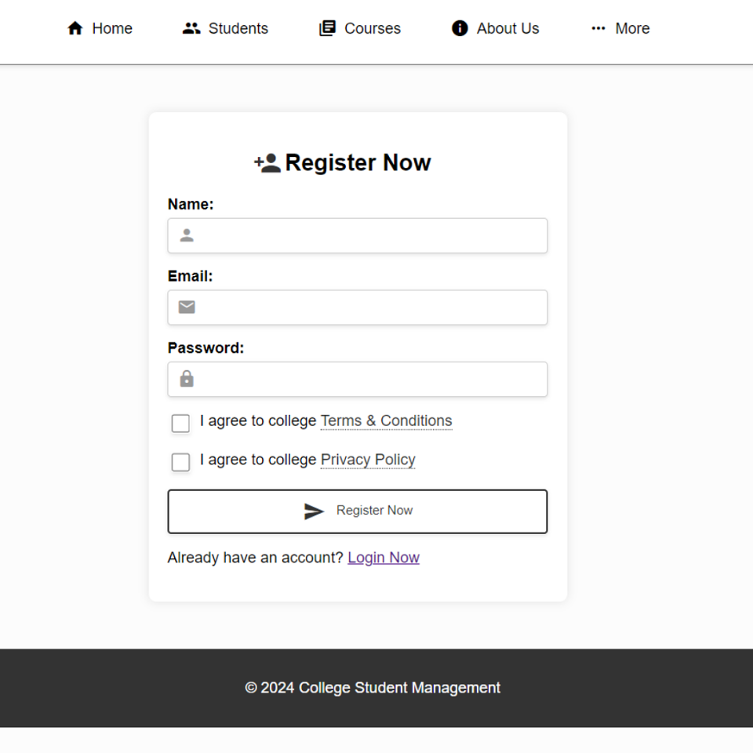
Task: Click the Home house icon
Action: (x=75, y=28)
